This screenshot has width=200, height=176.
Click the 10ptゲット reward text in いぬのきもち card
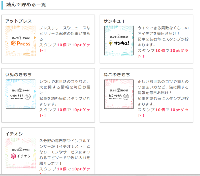(81, 110)
